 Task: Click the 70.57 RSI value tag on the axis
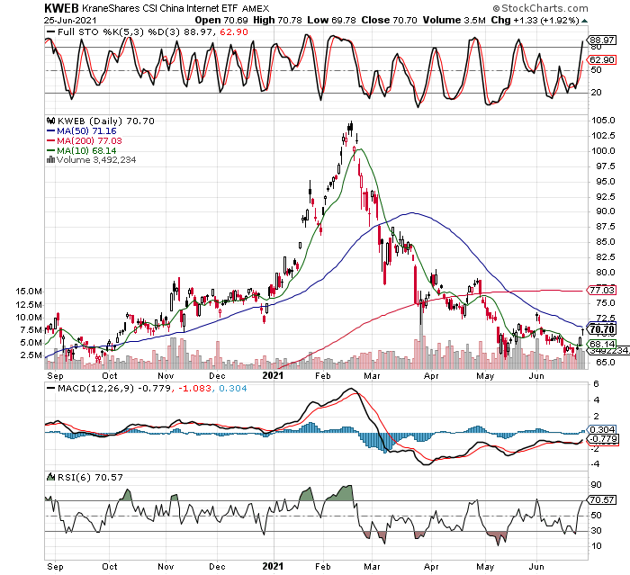(601, 499)
